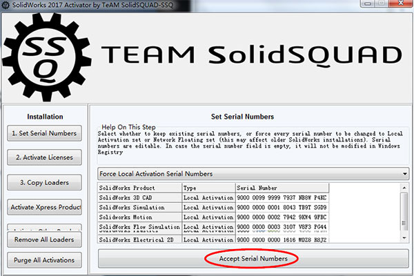Open step 1. Set Serial Numbers
The height and width of the screenshot is (276, 414).
pyautogui.click(x=44, y=133)
